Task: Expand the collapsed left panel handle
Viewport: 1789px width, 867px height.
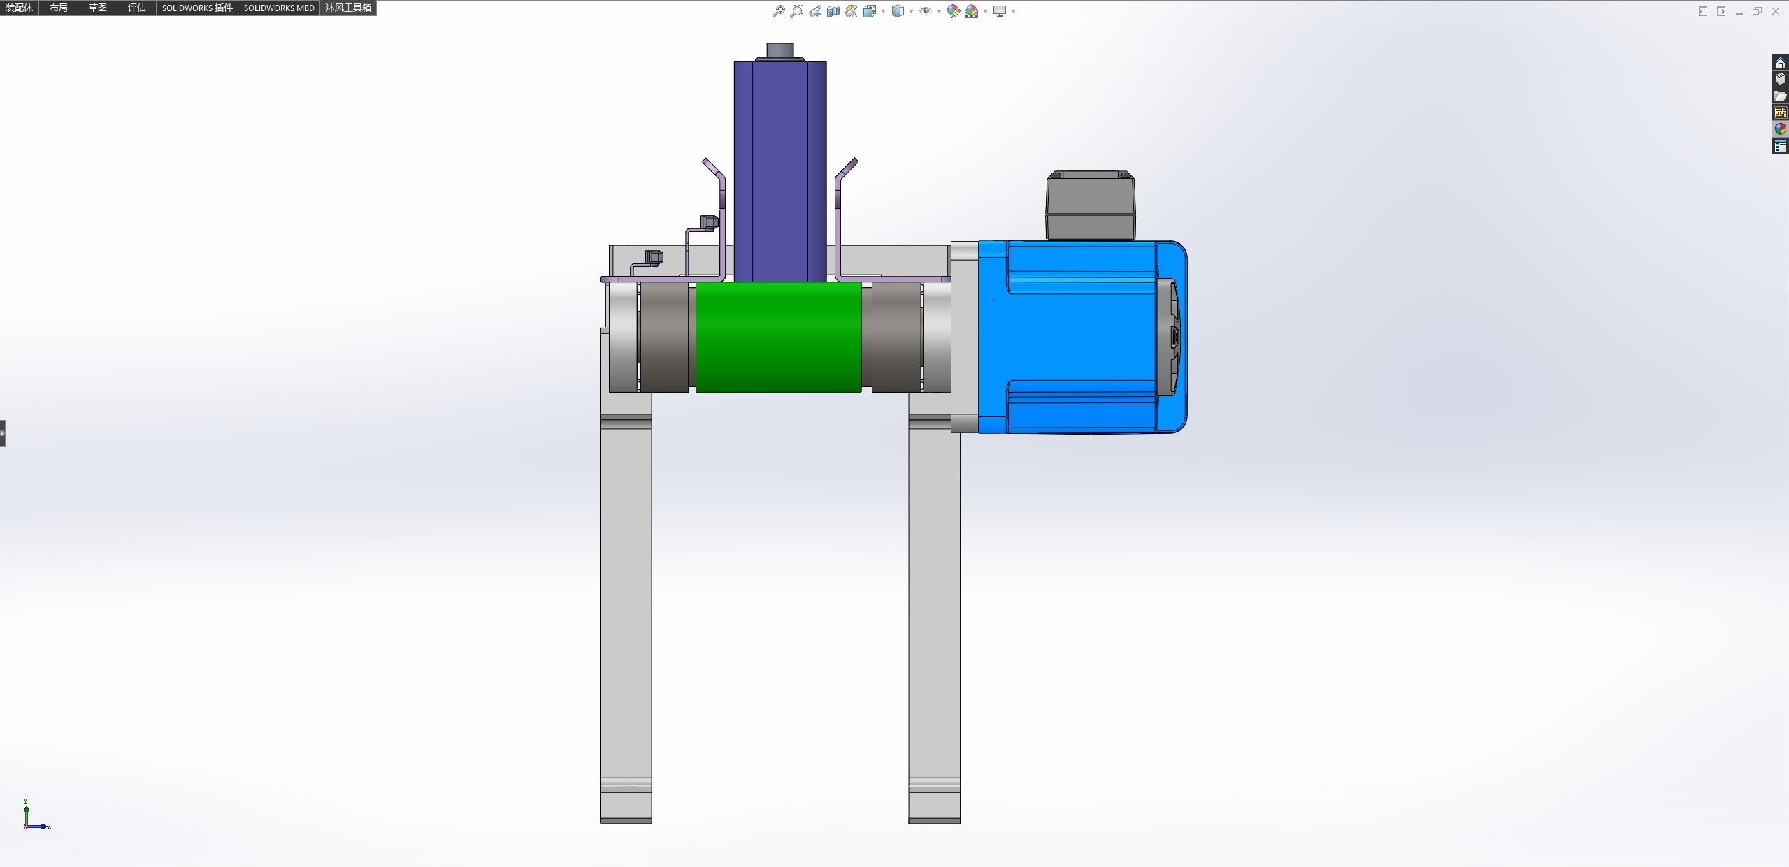Action: 3,433
